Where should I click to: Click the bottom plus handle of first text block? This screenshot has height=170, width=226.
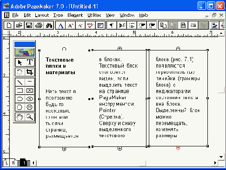tap(64, 149)
